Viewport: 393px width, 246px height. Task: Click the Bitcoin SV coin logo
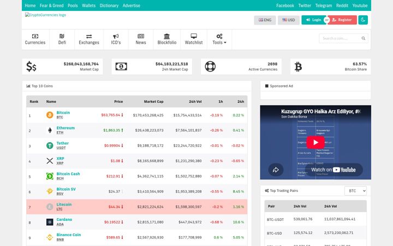[50, 191]
